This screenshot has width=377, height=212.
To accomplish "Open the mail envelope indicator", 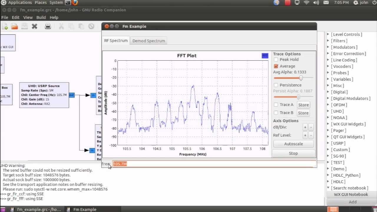I will (x=326, y=3).
